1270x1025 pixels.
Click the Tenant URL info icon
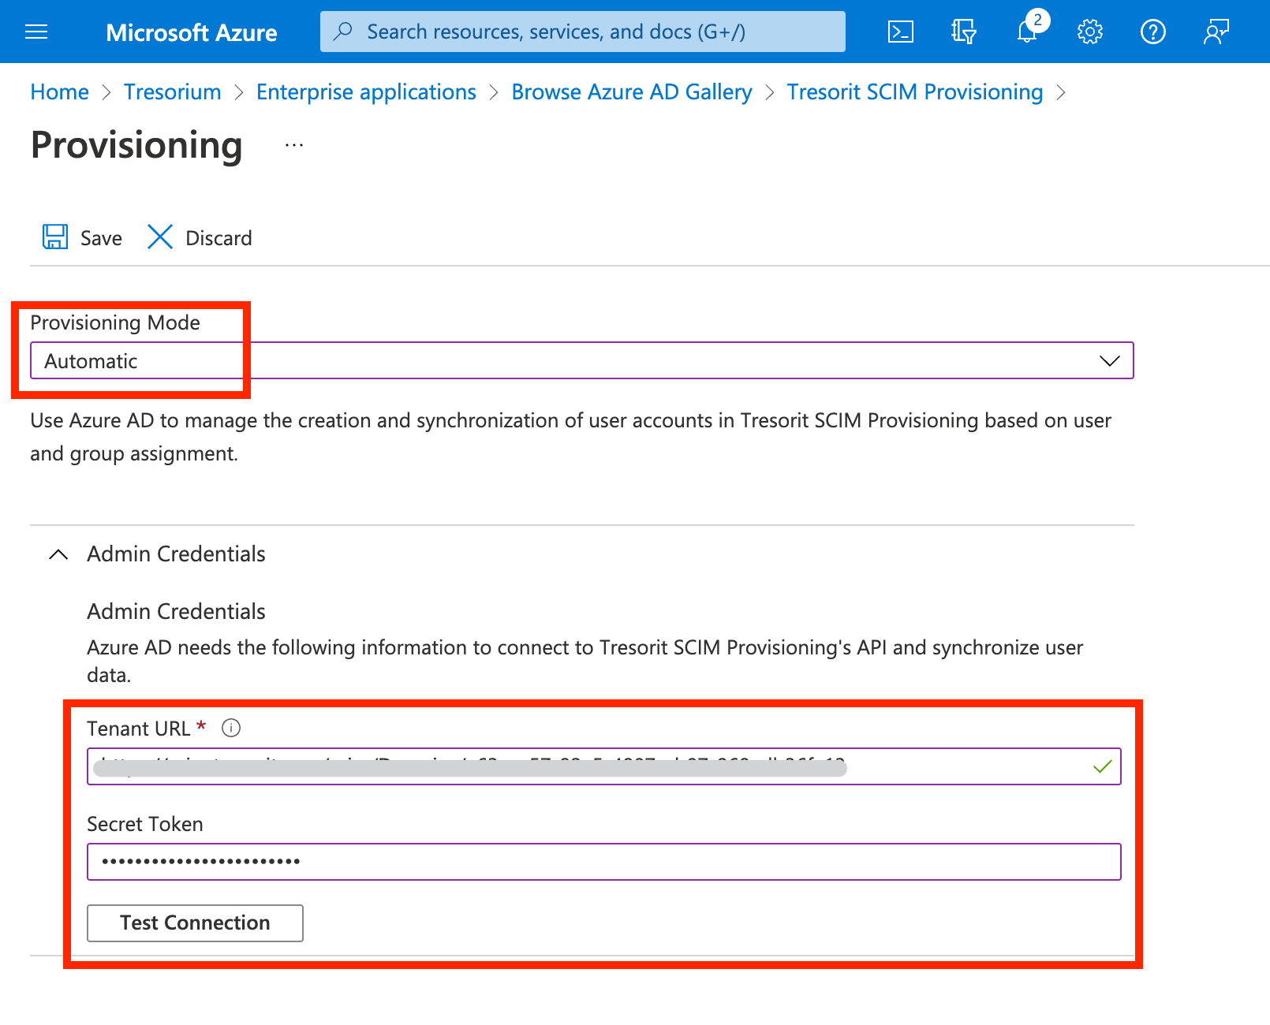[231, 728]
